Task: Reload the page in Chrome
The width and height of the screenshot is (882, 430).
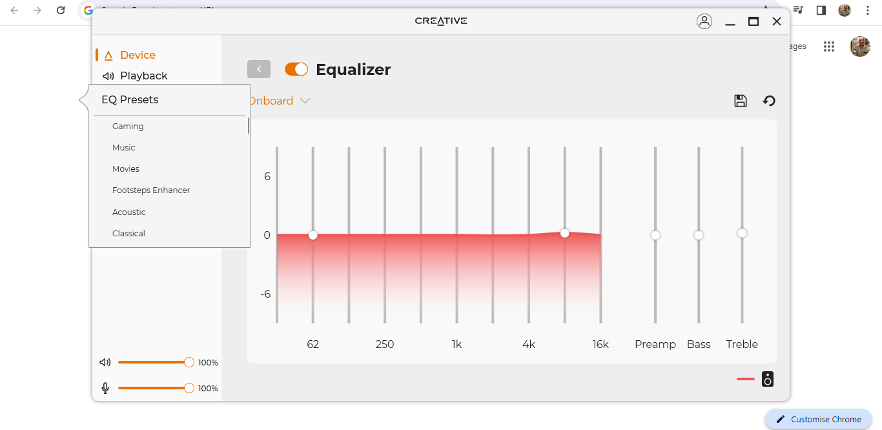Action: point(61,10)
